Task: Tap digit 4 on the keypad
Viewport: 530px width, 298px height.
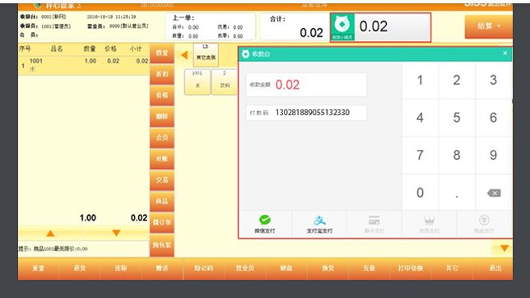Action: point(420,118)
